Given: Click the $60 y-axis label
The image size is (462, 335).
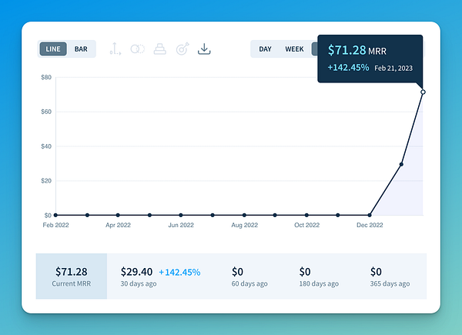Looking at the screenshot, I should (x=46, y=112).
